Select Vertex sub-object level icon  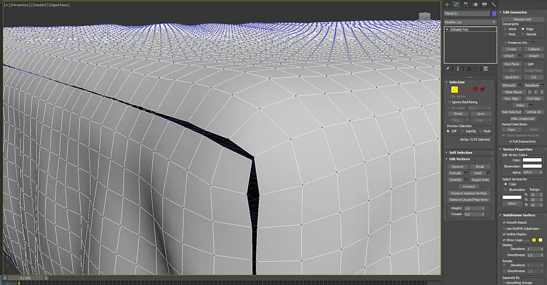click(x=455, y=89)
